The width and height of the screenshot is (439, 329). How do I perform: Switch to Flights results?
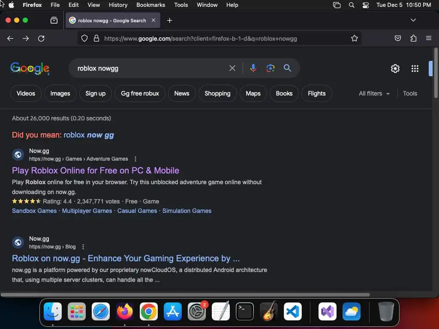317,93
